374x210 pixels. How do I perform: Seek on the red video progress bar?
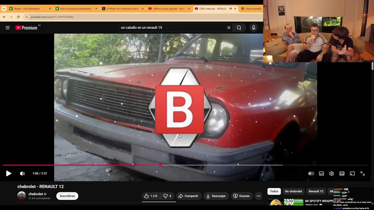(185, 165)
